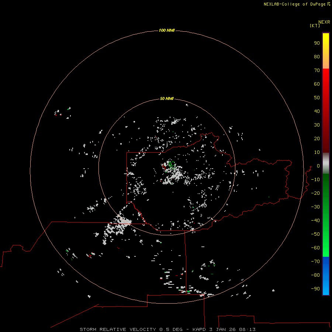This screenshot has width=332, height=332.
Task: Click the 10 value on the color scale
Action: [317, 152]
